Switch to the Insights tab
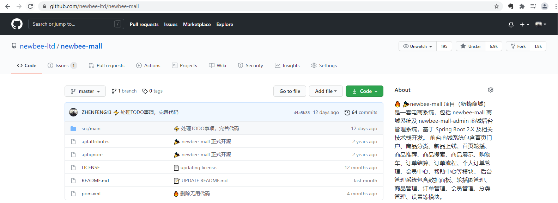558x203 pixels. click(x=287, y=65)
